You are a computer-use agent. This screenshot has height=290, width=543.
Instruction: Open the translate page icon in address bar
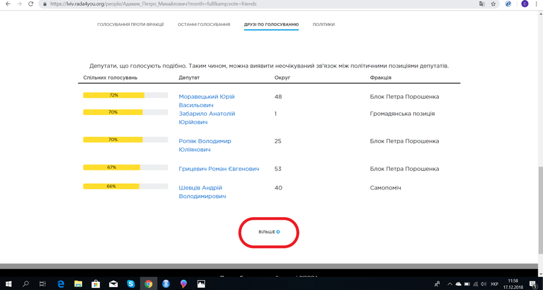tap(482, 4)
